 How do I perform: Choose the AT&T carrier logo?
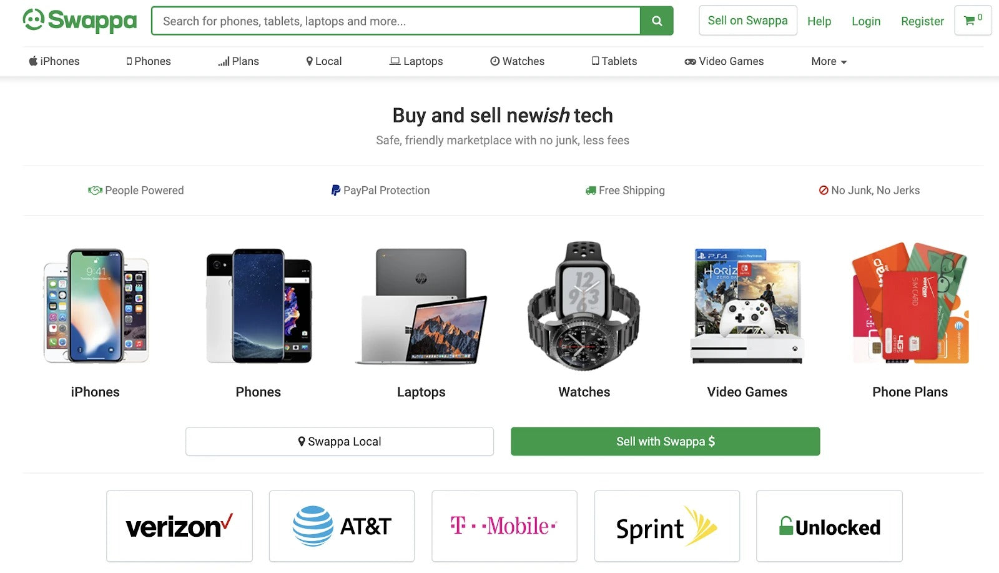click(342, 526)
